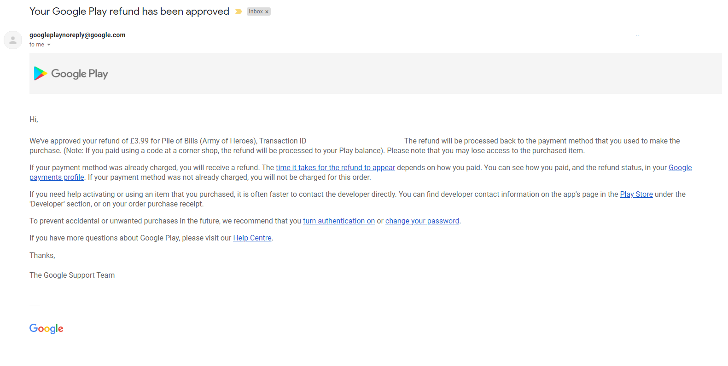Follow the 'turn authentication on' link

339,221
